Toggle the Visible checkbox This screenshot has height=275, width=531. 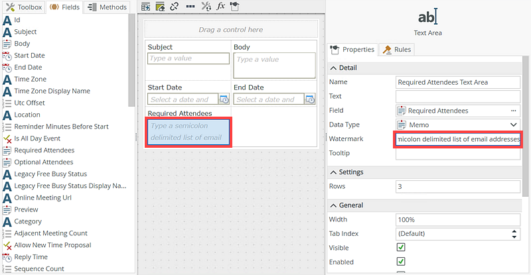400,247
